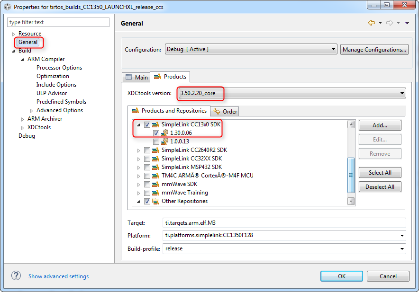Click TM4C ARM Cortex-M4F MCU product icon
The image size is (419, 292).
pyautogui.click(x=155, y=176)
